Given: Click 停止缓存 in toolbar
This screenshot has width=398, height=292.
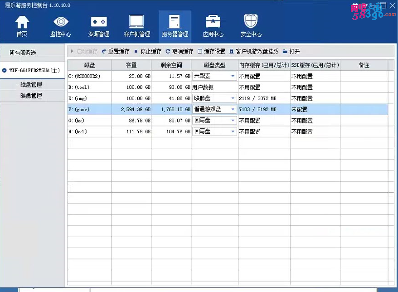Looking at the screenshot, I should click(148, 52).
